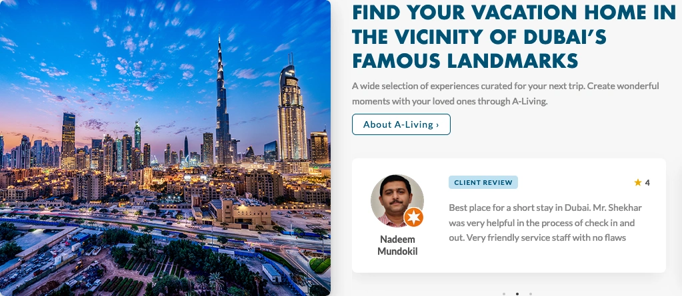Click the review text about short stay
This screenshot has height=296, width=682.
(x=545, y=223)
